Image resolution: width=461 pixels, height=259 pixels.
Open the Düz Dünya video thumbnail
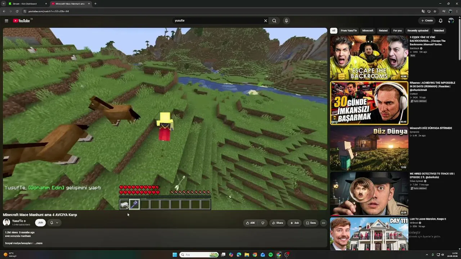[x=369, y=149]
